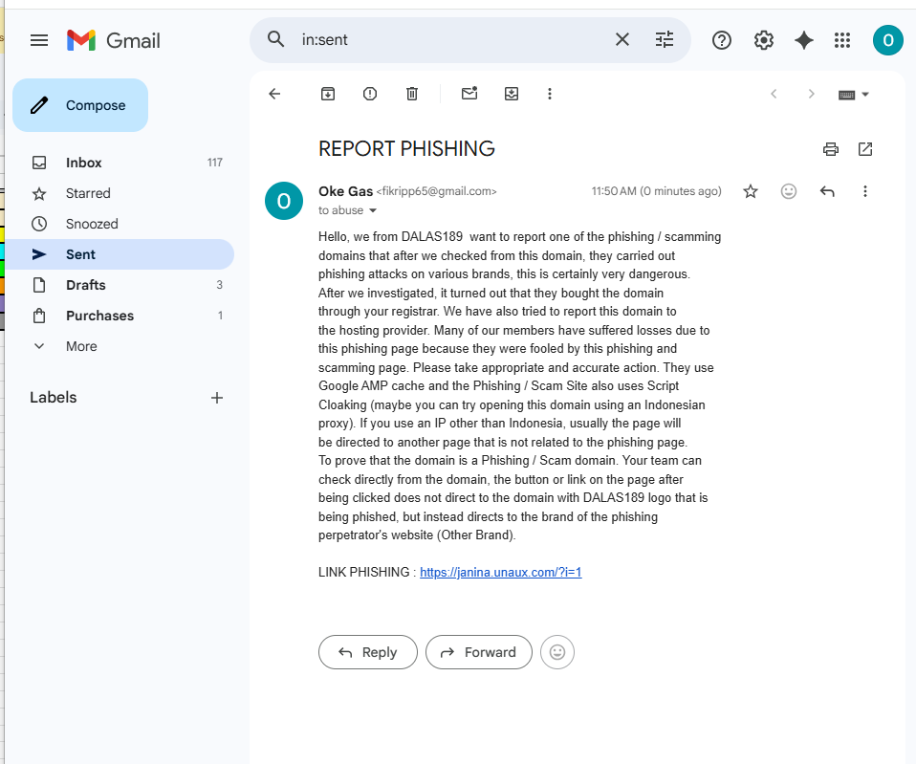Click sender avatar of Oke Gas
The height and width of the screenshot is (764, 916).
284,201
